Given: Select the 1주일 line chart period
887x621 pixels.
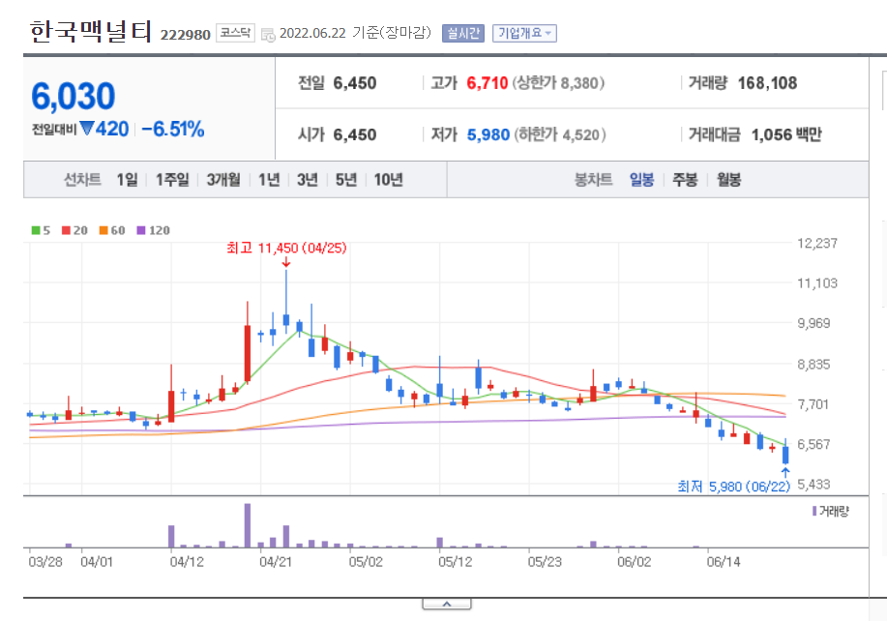Looking at the screenshot, I should click(x=172, y=180).
